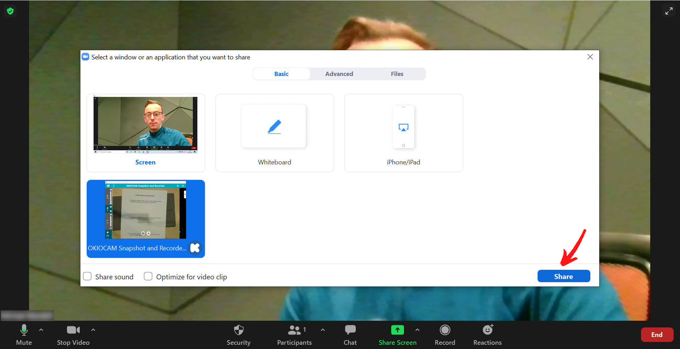Mute the microphone
Image resolution: width=680 pixels, height=349 pixels.
pyautogui.click(x=24, y=335)
